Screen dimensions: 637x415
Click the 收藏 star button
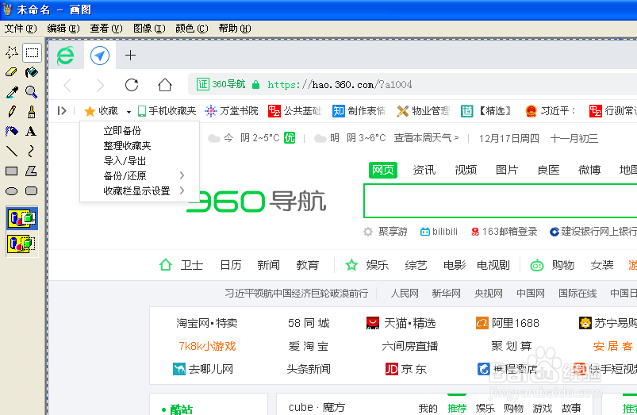(102, 111)
